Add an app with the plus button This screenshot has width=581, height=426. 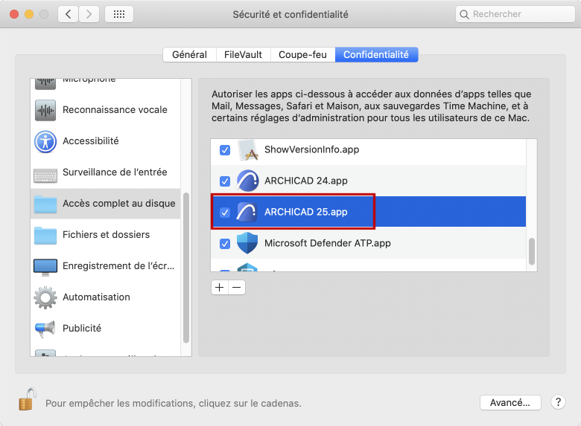tap(219, 287)
